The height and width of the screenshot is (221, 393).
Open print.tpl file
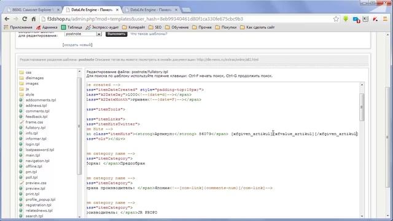[x=33, y=194]
